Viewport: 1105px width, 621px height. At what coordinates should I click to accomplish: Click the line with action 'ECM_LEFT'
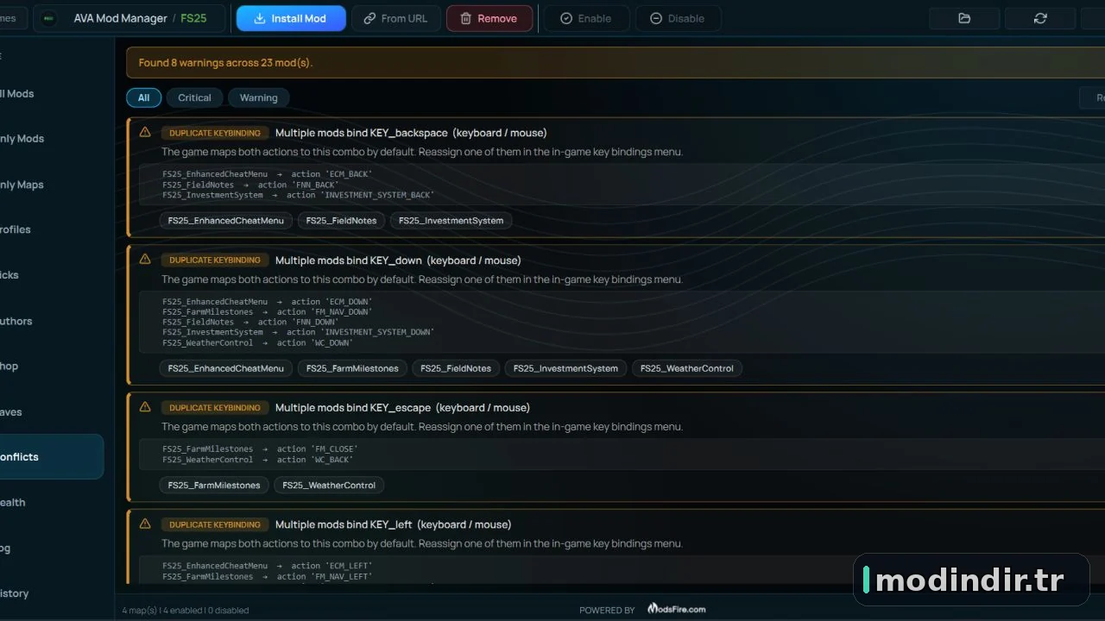point(268,566)
